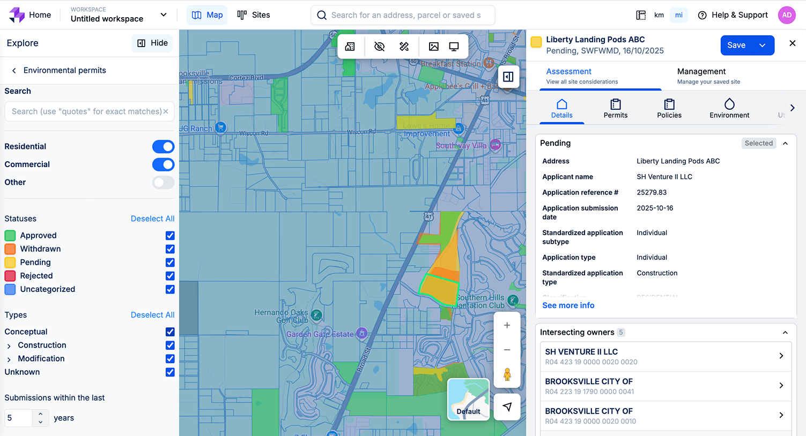The width and height of the screenshot is (806, 436).
Task: Click Deselect All for Statuses
Action: pos(152,219)
